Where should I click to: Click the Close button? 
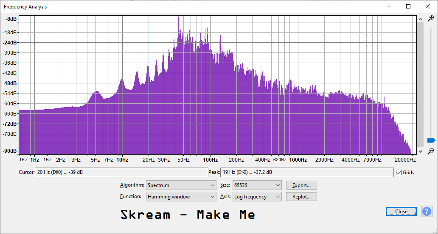[401, 212]
